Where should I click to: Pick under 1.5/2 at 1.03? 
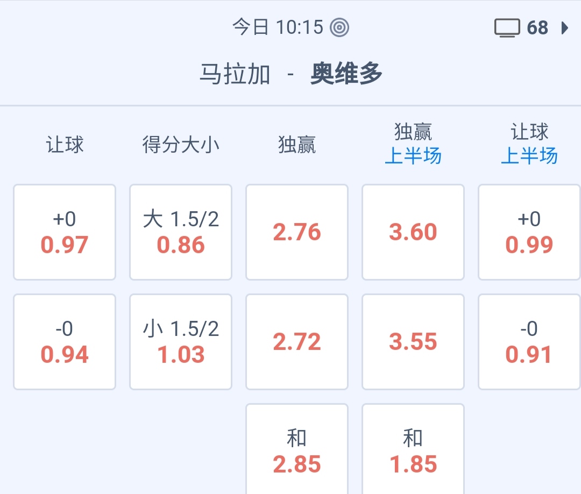point(181,342)
